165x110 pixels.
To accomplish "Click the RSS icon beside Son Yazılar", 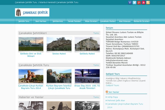I will tap(107, 92).
